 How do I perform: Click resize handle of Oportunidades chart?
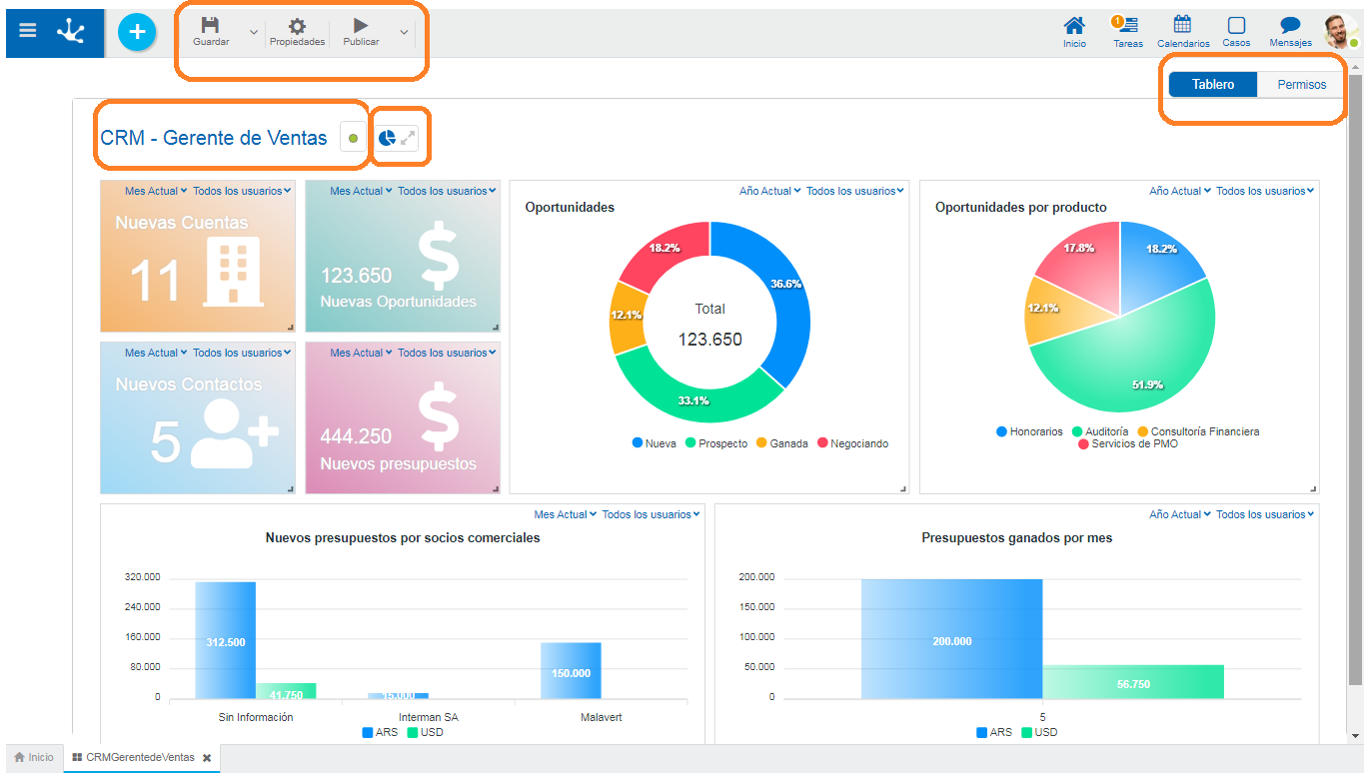[903, 488]
